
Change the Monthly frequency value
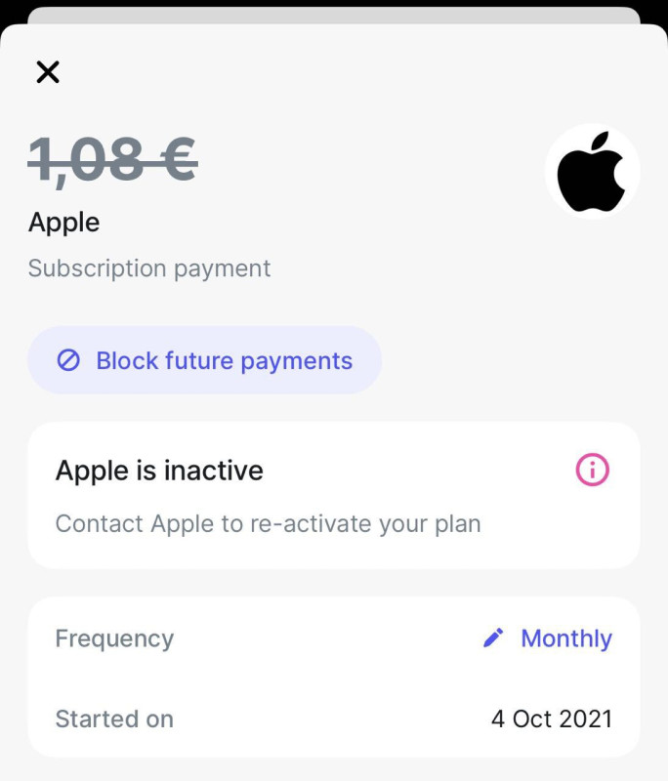click(566, 638)
